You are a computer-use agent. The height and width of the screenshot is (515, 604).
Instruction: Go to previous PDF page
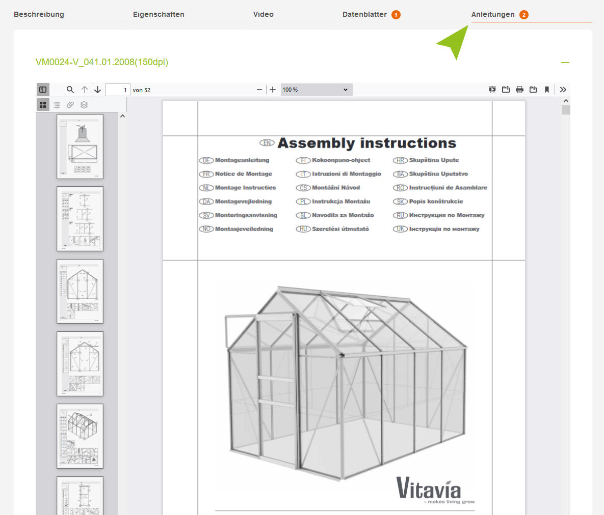[x=85, y=90]
